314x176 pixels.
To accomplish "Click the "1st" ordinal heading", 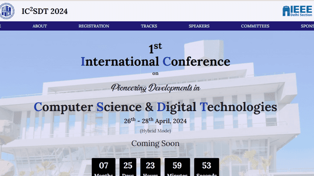I will pyautogui.click(x=155, y=48).
